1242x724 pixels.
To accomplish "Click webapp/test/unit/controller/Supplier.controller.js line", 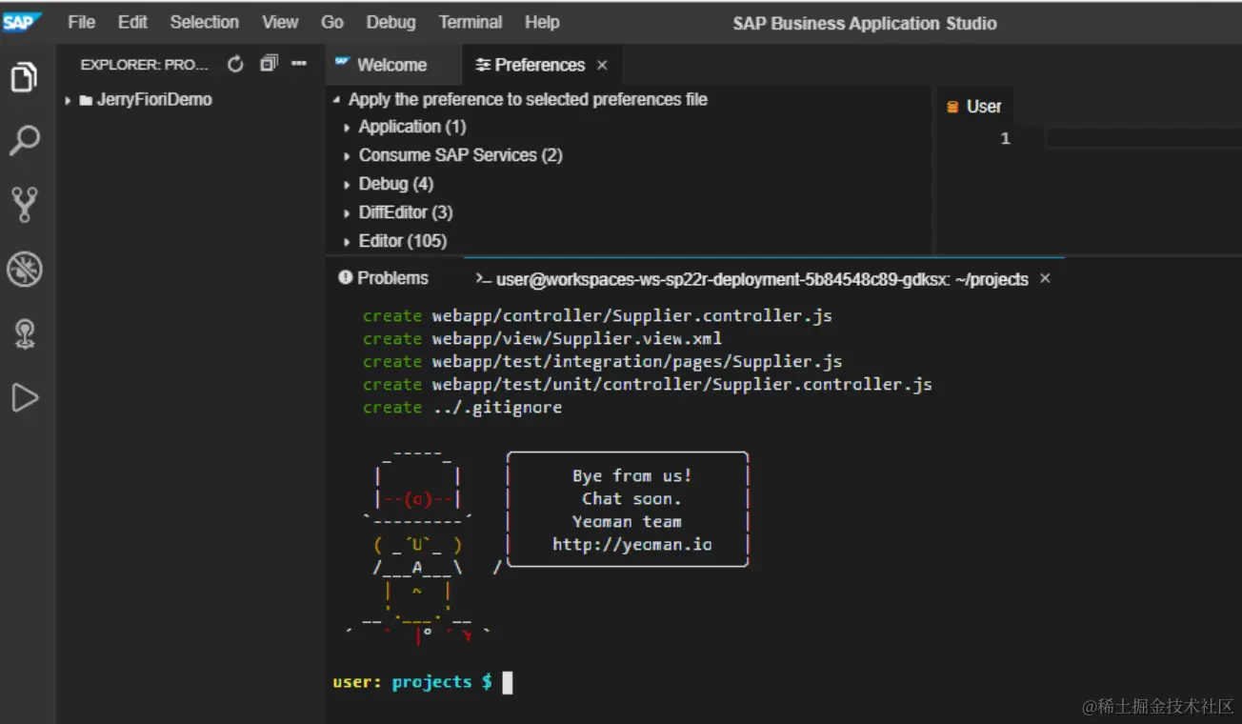I will pyautogui.click(x=648, y=385).
